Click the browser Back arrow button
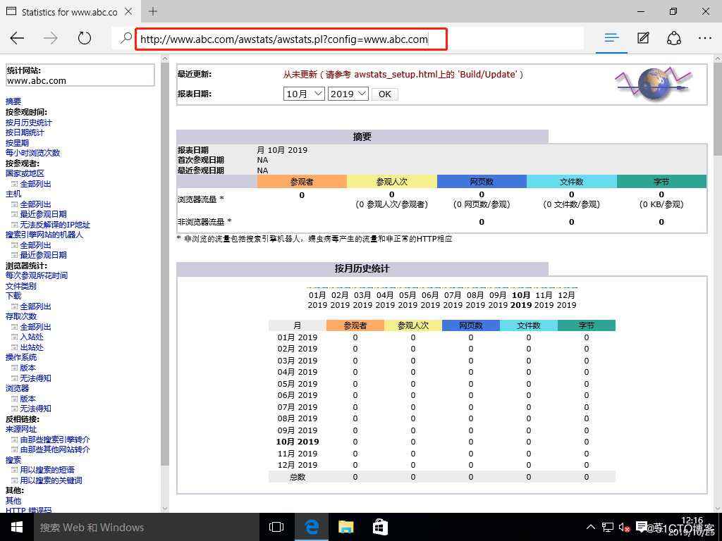Viewport: 722px width, 541px height. [x=17, y=38]
